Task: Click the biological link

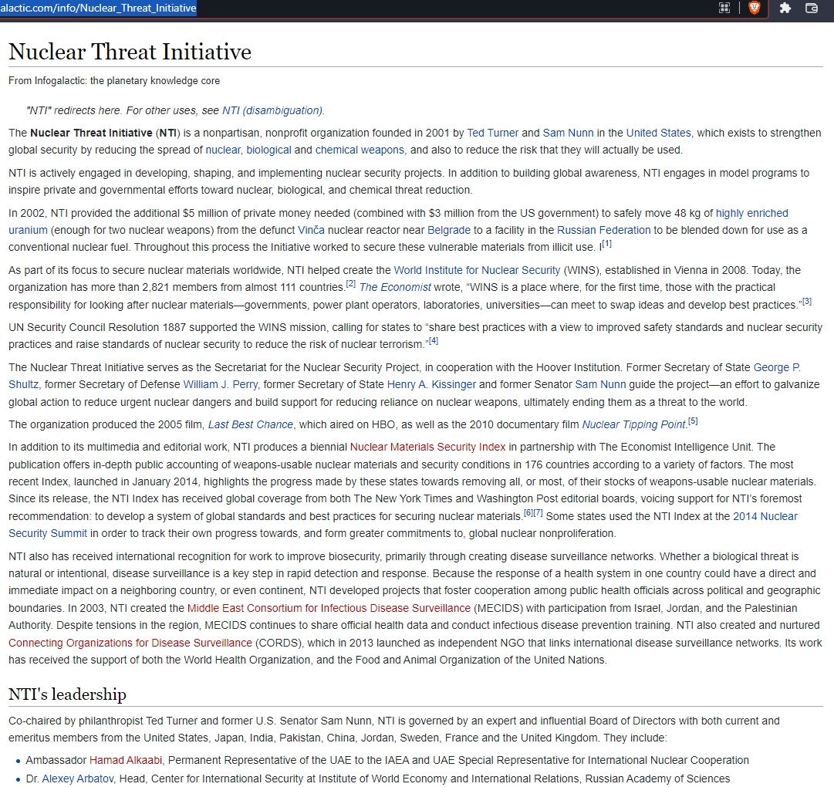Action: tap(268, 150)
